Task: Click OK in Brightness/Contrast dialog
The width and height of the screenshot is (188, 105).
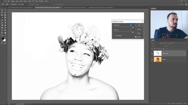Action: pyautogui.click(x=139, y=25)
